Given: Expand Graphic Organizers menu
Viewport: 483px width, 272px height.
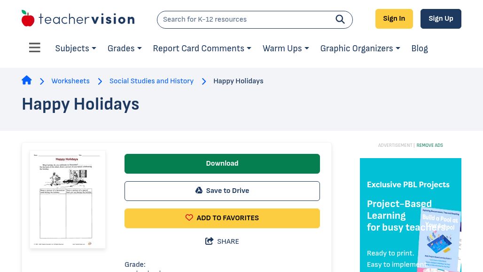Looking at the screenshot, I should coord(360,48).
